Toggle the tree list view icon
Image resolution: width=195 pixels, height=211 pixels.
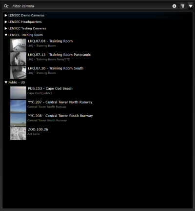[x=183, y=6]
